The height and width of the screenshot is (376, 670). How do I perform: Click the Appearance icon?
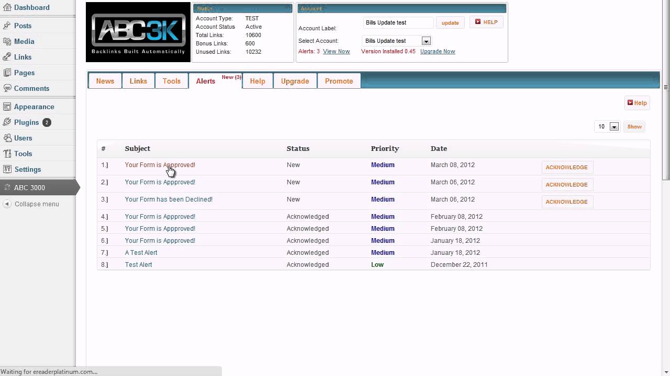(7, 107)
